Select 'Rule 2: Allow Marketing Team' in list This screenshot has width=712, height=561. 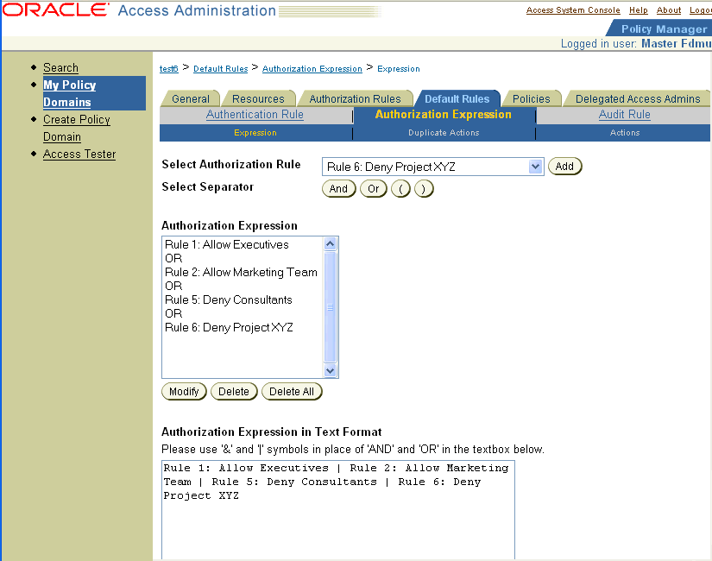(241, 272)
